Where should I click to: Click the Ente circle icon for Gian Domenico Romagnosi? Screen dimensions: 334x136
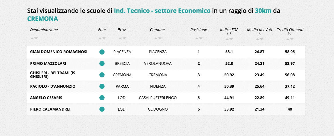[102, 52]
